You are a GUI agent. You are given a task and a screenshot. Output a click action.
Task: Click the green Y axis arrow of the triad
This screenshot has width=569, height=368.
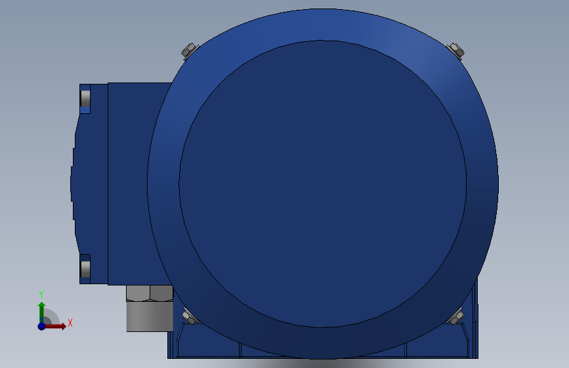click(x=41, y=312)
